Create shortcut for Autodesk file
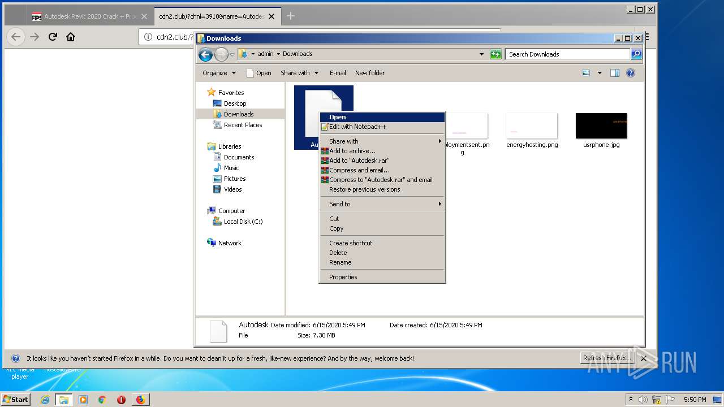724x407 pixels. (382, 243)
